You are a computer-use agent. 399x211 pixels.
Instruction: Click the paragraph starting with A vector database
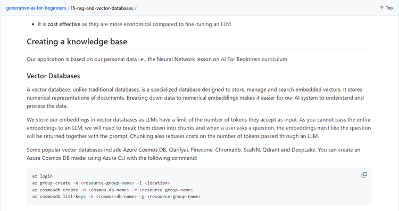pyautogui.click(x=195, y=98)
